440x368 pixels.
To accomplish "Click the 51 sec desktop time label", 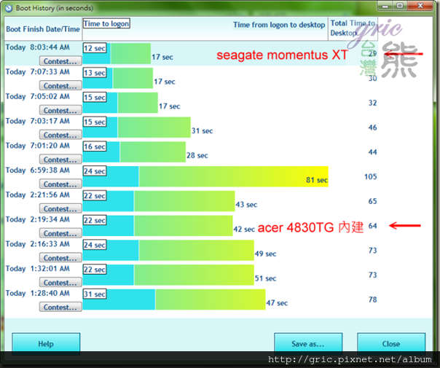I will (265, 278).
